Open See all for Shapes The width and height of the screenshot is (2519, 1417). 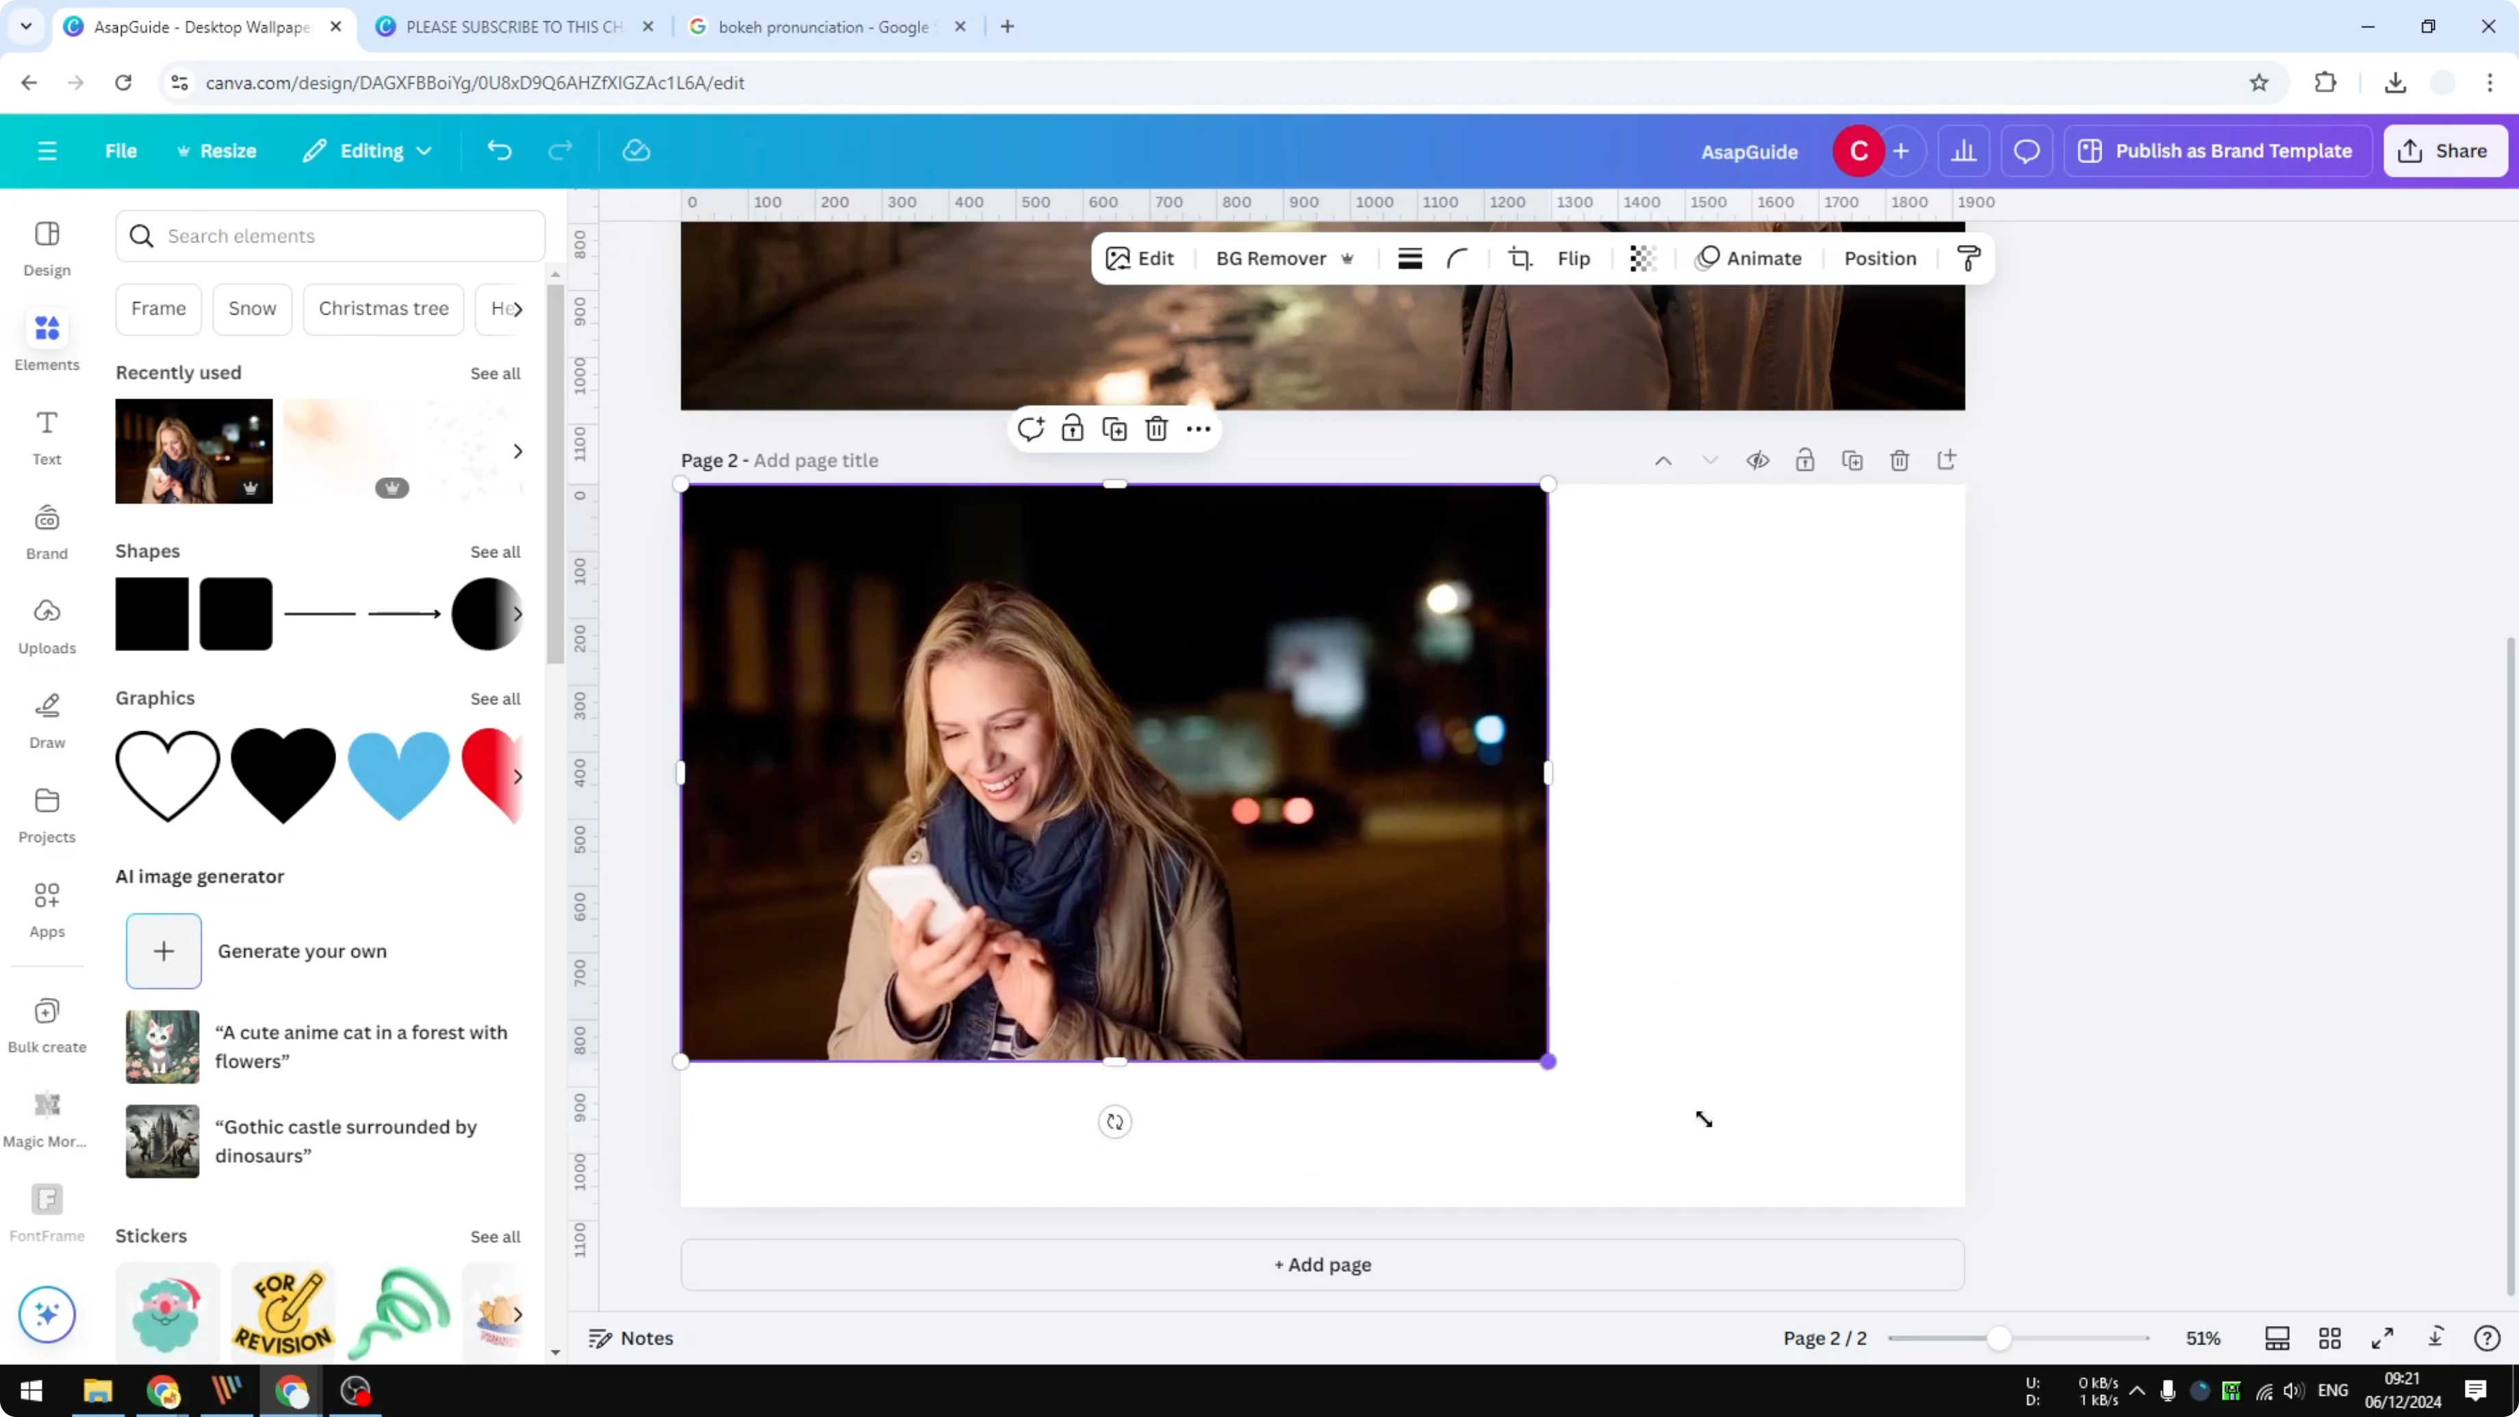pos(495,550)
